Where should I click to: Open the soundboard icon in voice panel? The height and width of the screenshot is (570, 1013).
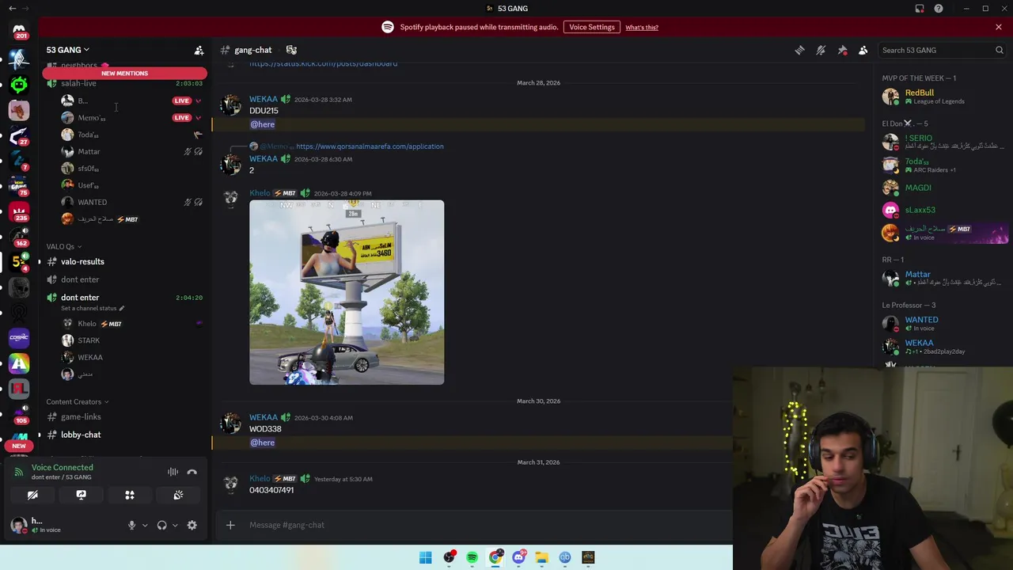point(178,495)
